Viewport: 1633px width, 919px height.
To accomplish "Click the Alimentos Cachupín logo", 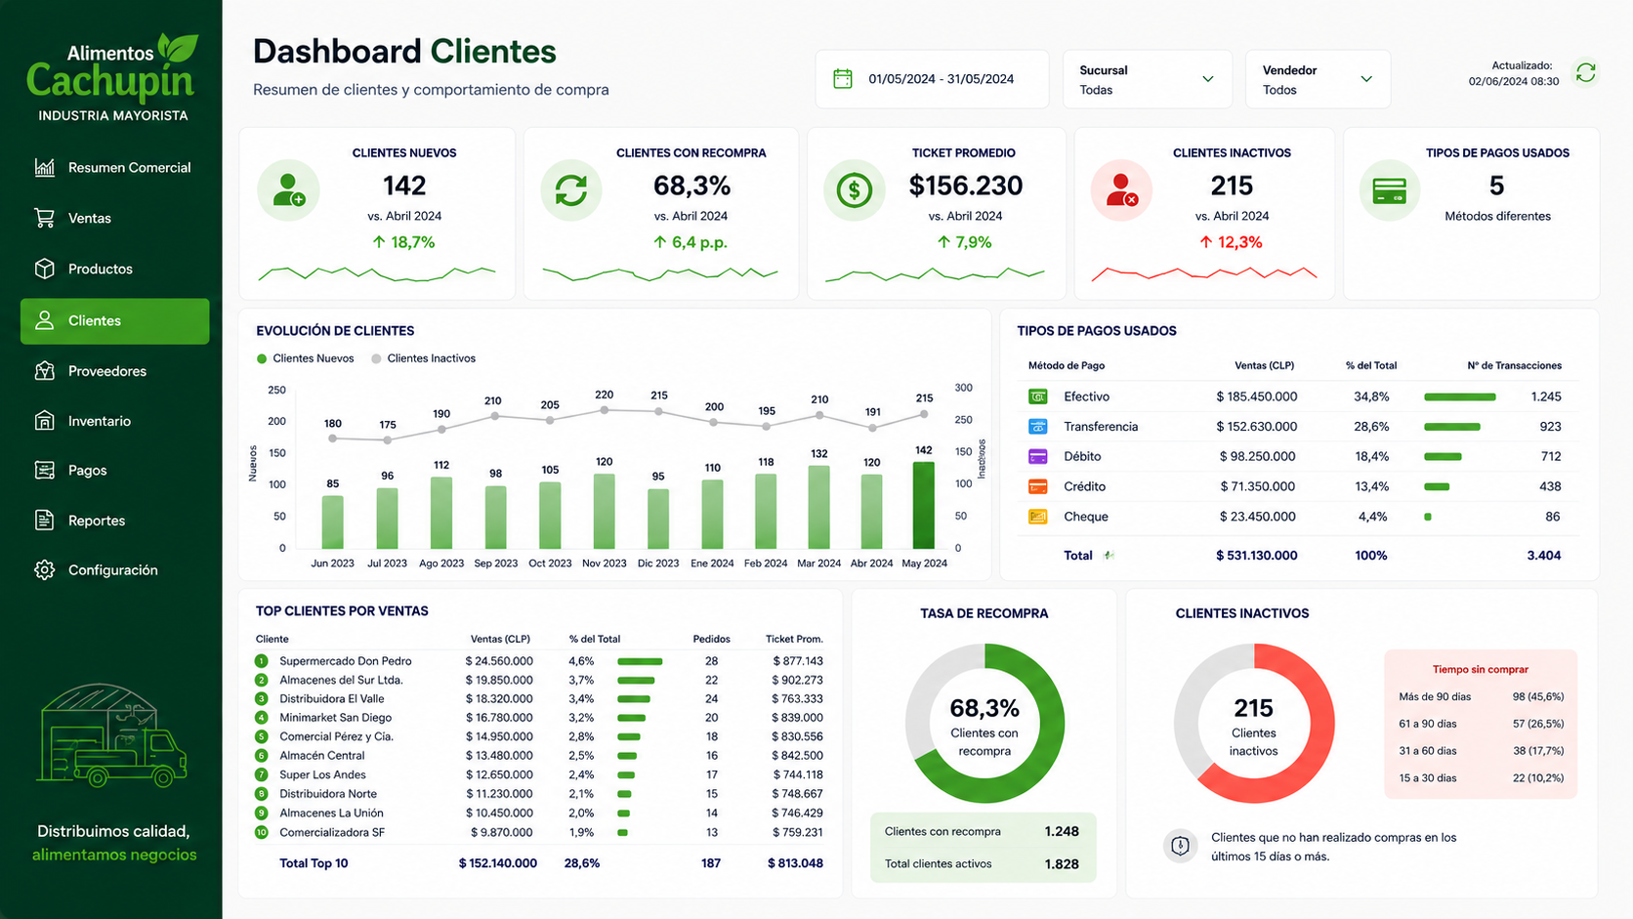I will point(112,78).
